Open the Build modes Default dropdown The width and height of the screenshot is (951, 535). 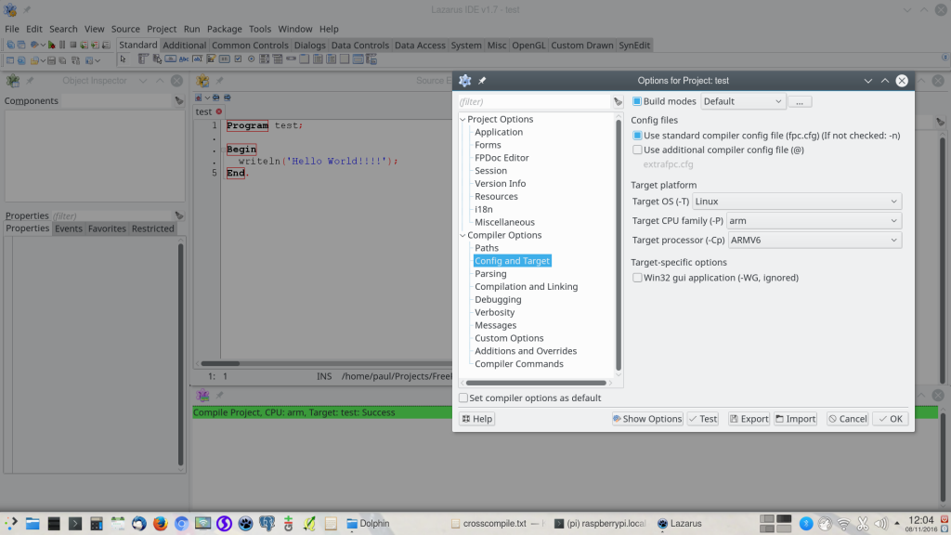(x=743, y=101)
